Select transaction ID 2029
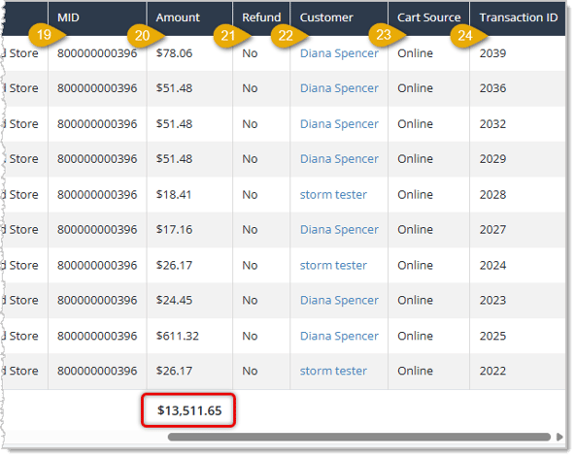This screenshot has height=458, width=576. coord(492,159)
